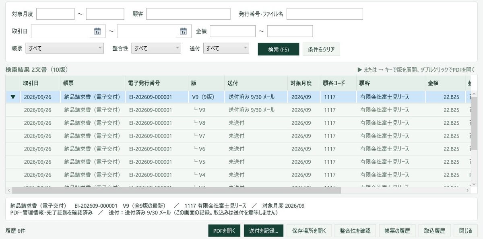Sort by 電子発行番号 column header
Screen dimensions: 483x239
pyautogui.click(x=157, y=83)
